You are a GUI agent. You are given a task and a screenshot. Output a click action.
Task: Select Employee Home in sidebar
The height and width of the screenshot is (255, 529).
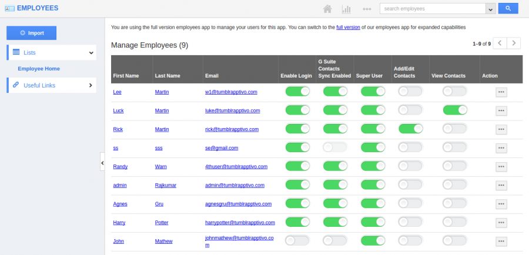pyautogui.click(x=39, y=69)
